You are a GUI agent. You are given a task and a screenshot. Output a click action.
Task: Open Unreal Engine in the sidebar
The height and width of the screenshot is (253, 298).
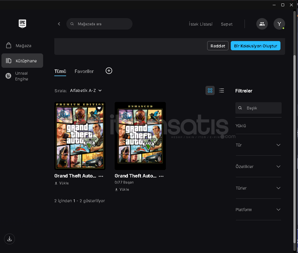[22, 76]
